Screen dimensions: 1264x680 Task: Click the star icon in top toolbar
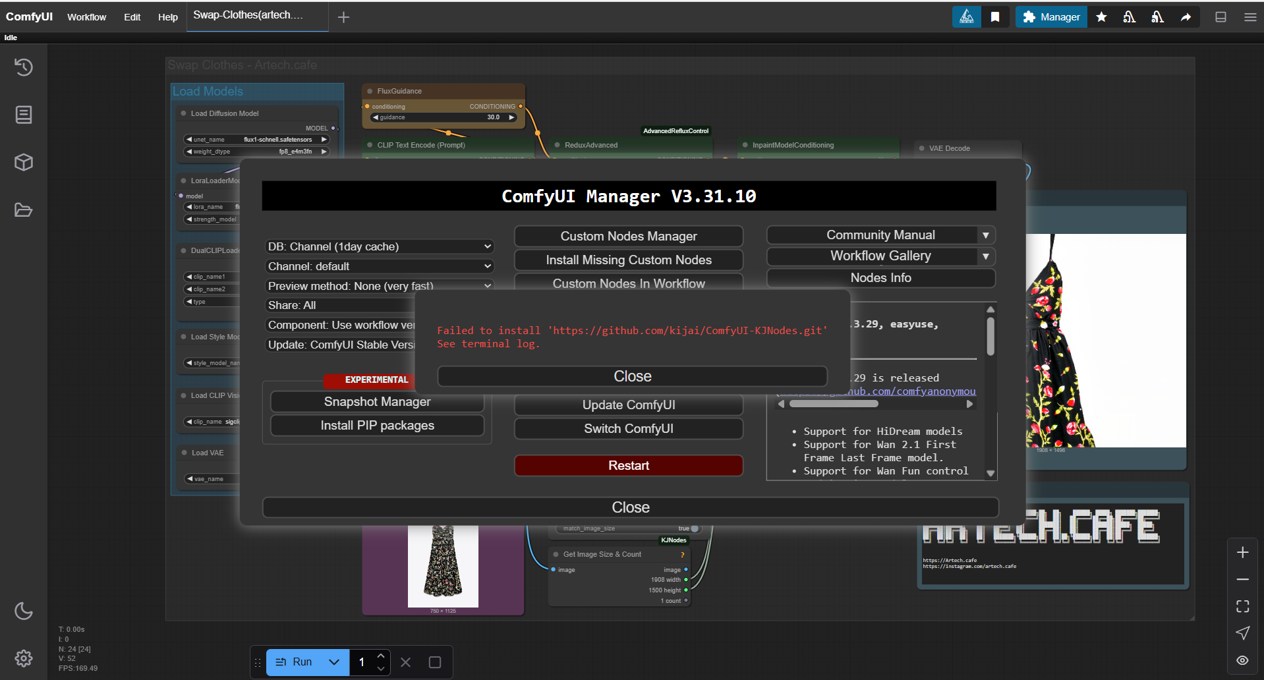pos(1101,17)
